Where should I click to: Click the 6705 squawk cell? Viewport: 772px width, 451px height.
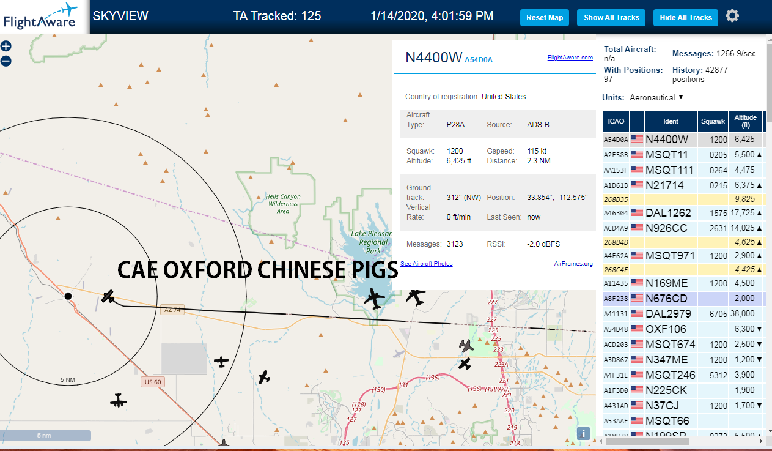[x=713, y=314]
